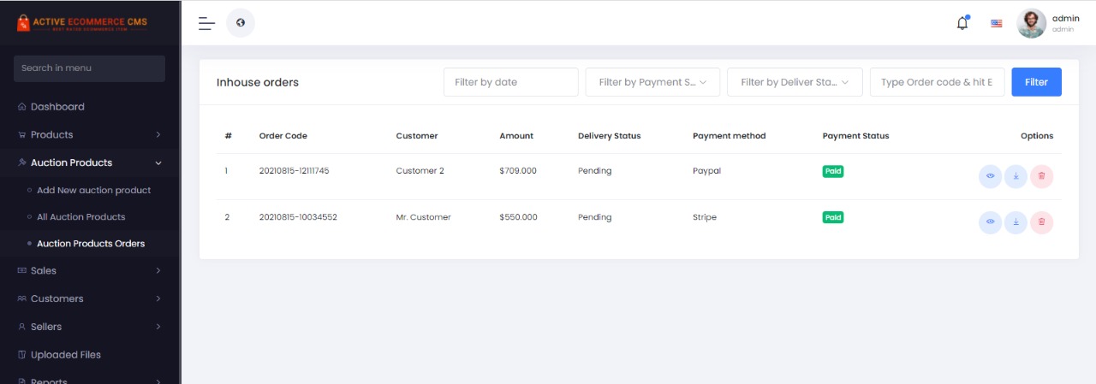Image resolution: width=1096 pixels, height=384 pixels.
Task: Open the Filter by Payment Status dropdown
Action: pos(652,82)
